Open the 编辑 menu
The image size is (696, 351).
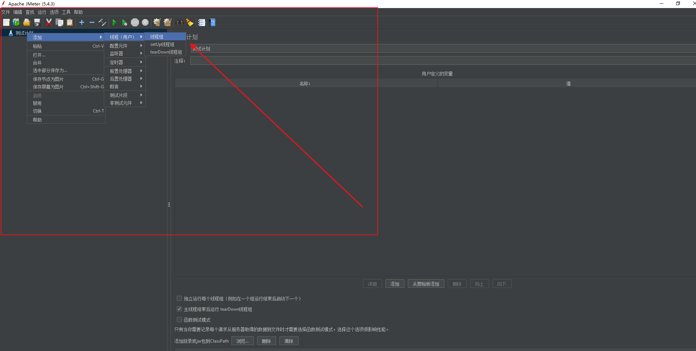[18, 12]
